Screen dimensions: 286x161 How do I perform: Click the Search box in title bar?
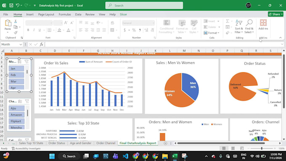pos(144,5)
